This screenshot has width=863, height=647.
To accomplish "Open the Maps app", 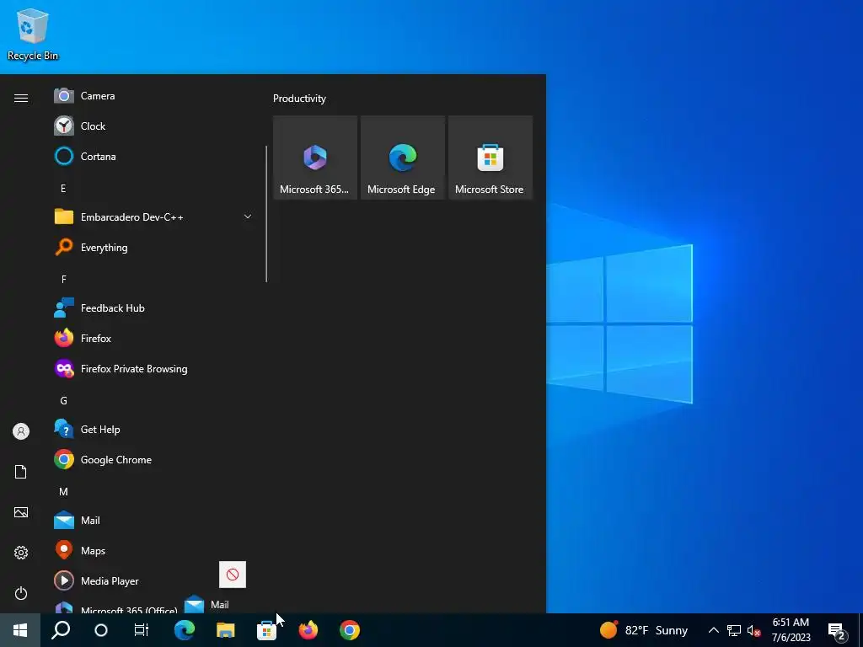I will click(x=153, y=551).
